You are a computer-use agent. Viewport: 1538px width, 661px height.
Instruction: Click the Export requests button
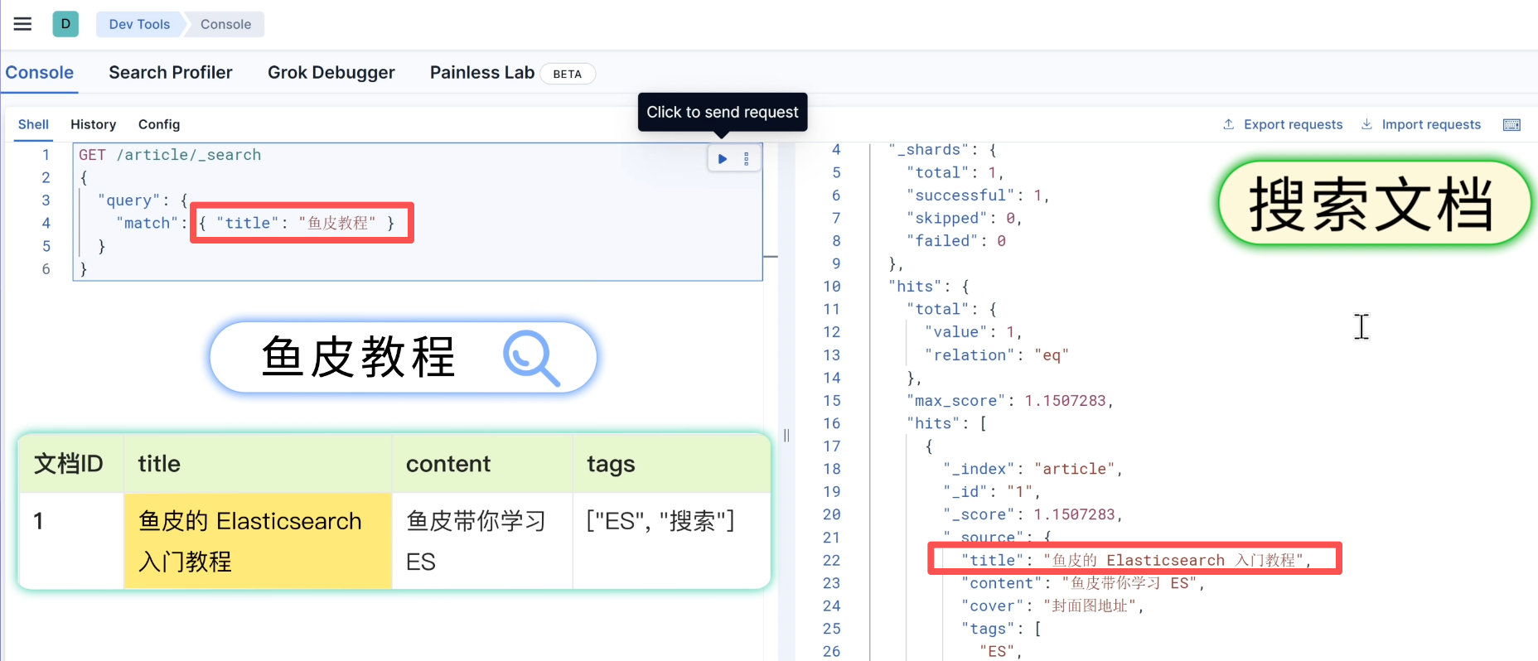click(x=1292, y=124)
